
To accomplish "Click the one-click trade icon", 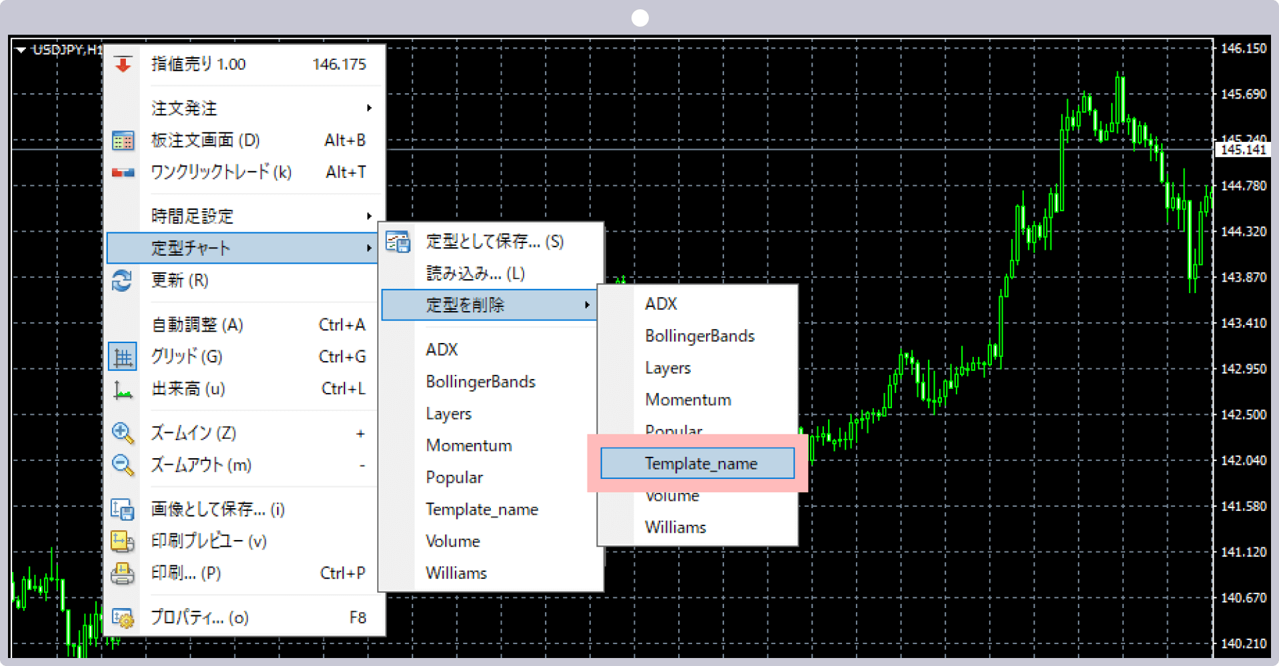I will (123, 172).
